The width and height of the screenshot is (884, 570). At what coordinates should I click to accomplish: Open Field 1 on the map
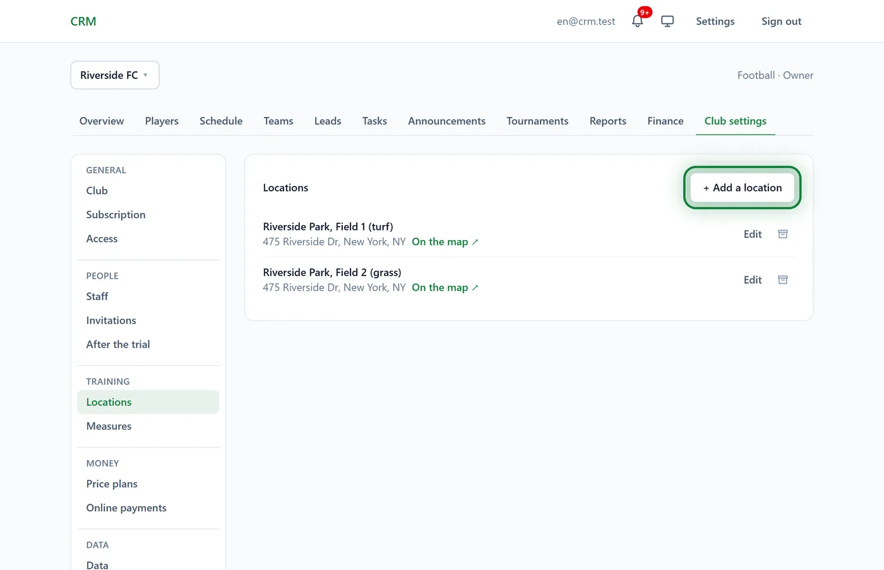coord(445,242)
